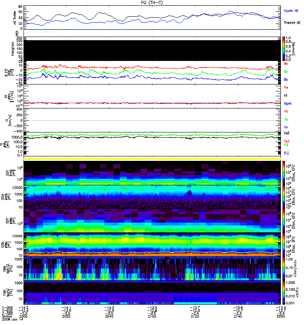Screen dimensions: 304x325
Task: Click the 2120 time tick label
Action: click(195, 316)
